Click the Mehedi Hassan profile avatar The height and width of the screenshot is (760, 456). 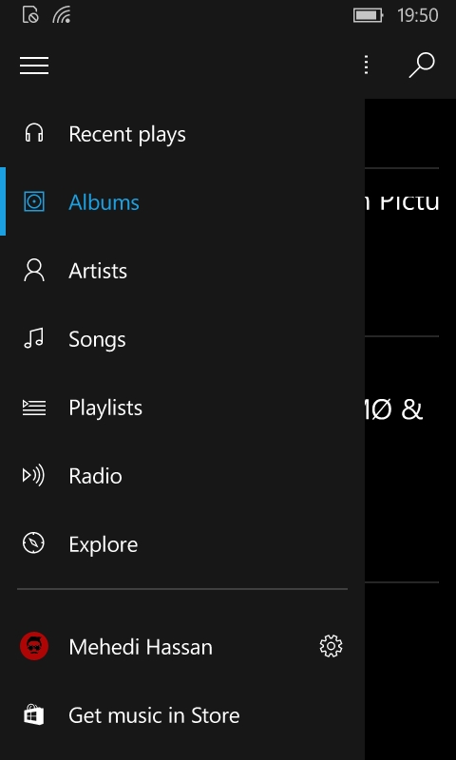(x=34, y=646)
